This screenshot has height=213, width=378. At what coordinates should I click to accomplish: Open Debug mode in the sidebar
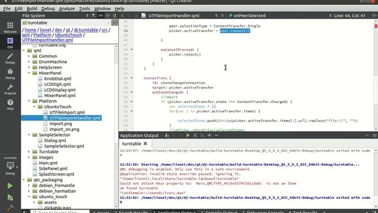[10, 74]
